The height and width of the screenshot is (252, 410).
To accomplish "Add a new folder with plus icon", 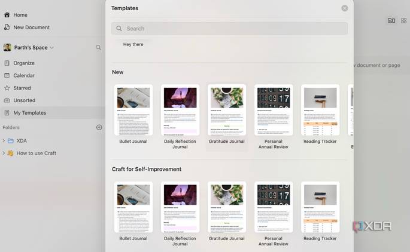I will click(x=99, y=127).
